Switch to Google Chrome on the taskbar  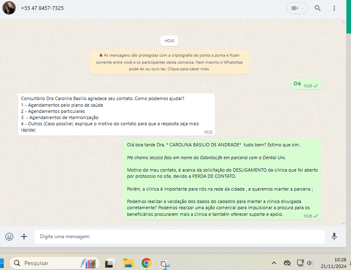(146, 263)
